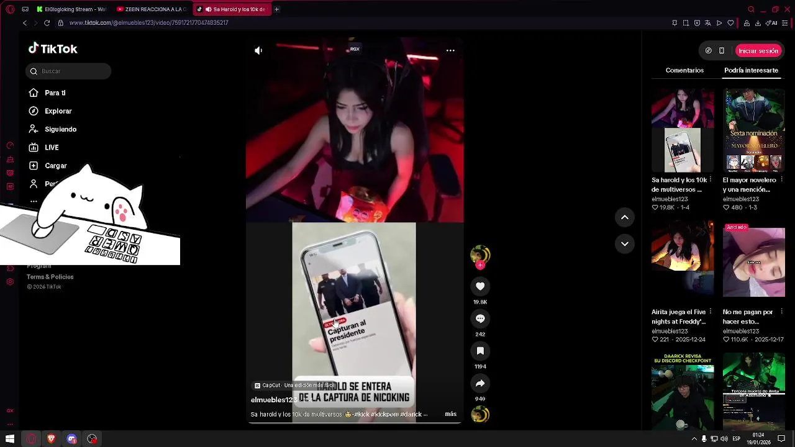
Task: Go to next video with down chevron
Action: coord(625,243)
